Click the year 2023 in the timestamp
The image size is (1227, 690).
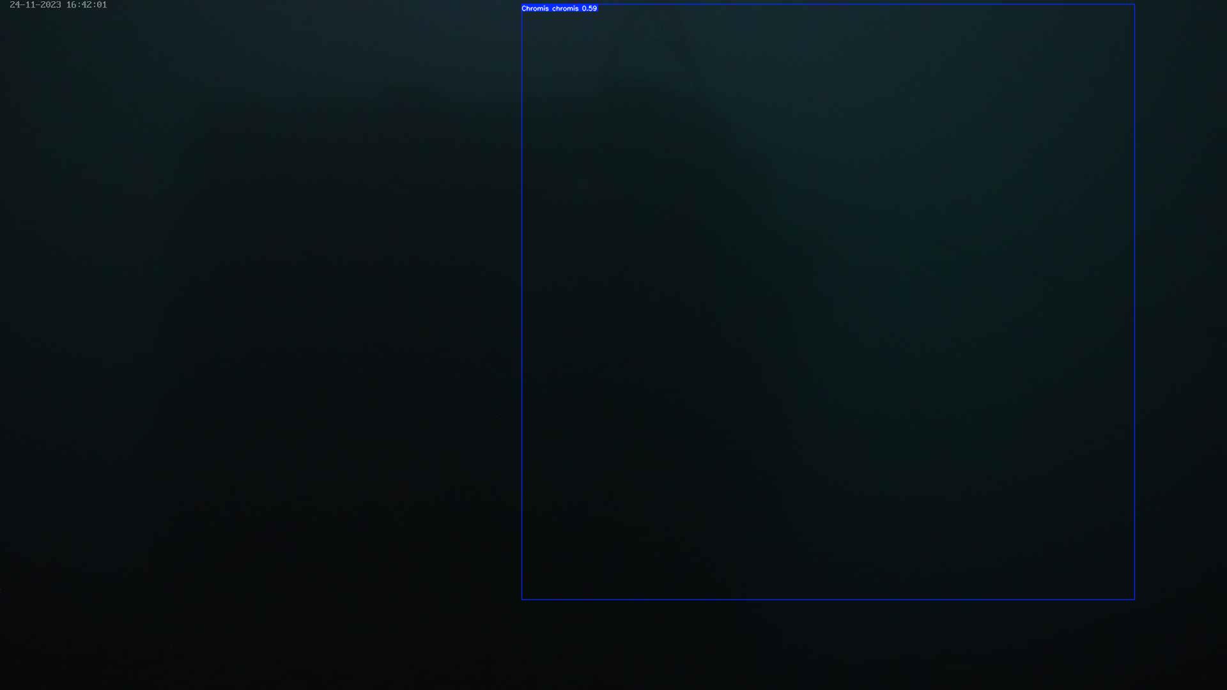click(x=50, y=5)
